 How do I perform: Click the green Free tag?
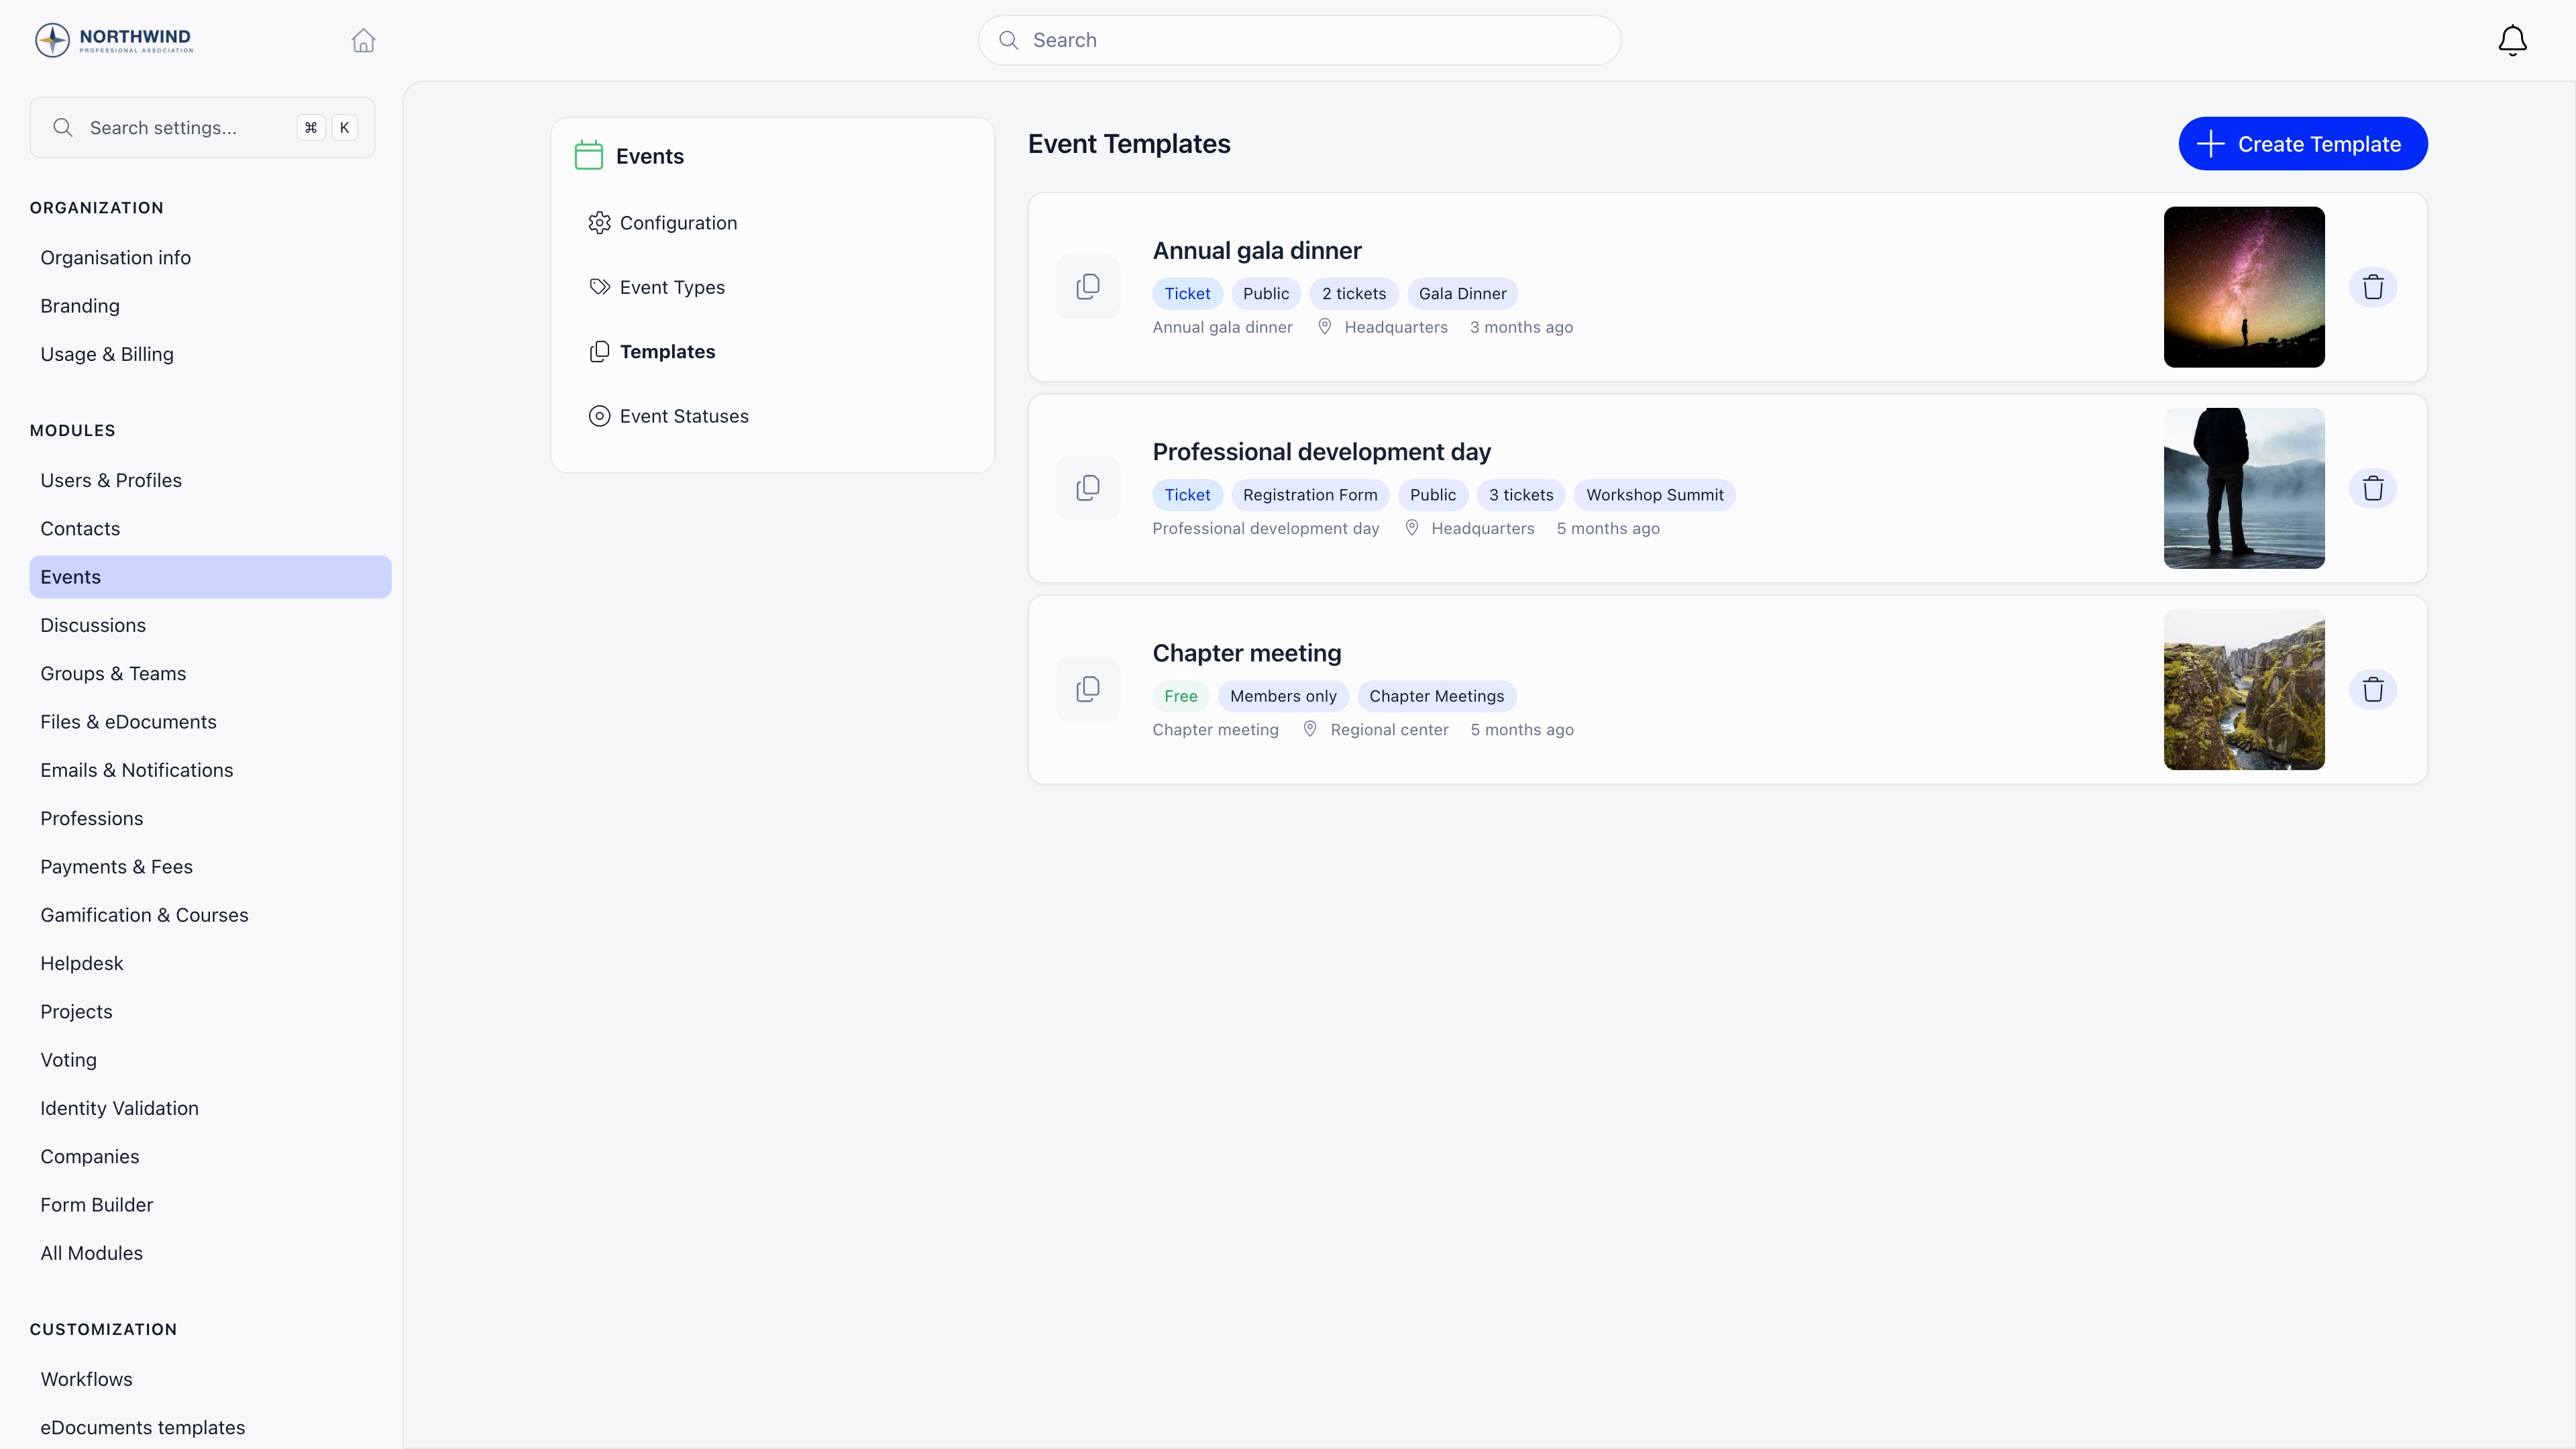[1180, 696]
